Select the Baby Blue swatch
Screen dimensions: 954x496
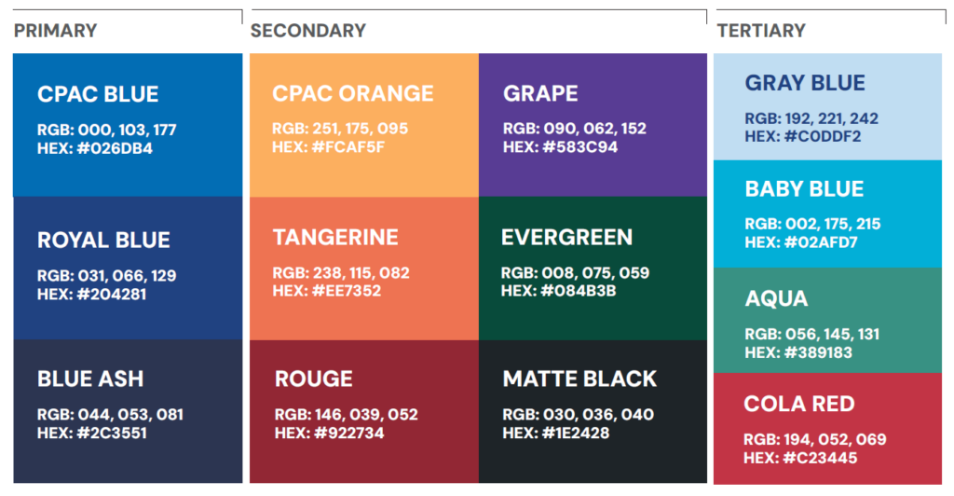(827, 214)
